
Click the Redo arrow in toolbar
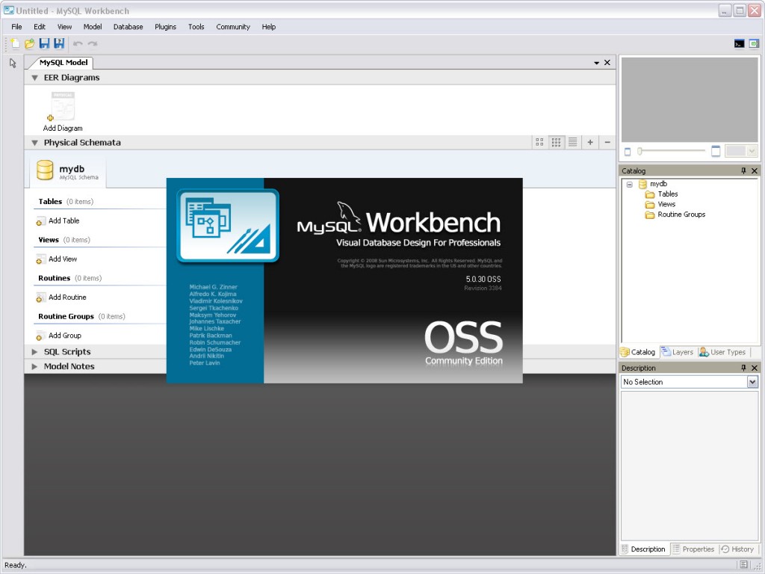click(92, 43)
